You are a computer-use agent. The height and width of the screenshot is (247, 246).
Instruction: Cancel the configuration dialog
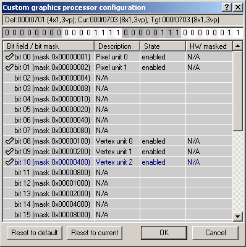(x=215, y=233)
